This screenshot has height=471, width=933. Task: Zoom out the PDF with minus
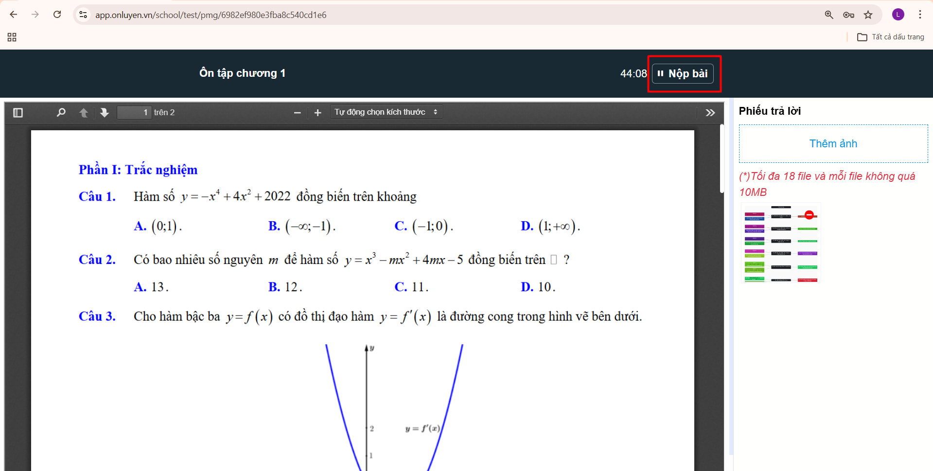(298, 113)
